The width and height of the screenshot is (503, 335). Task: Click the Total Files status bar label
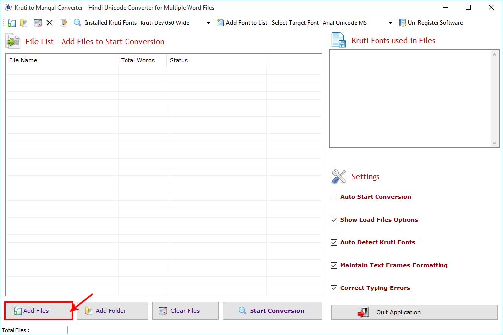16,330
